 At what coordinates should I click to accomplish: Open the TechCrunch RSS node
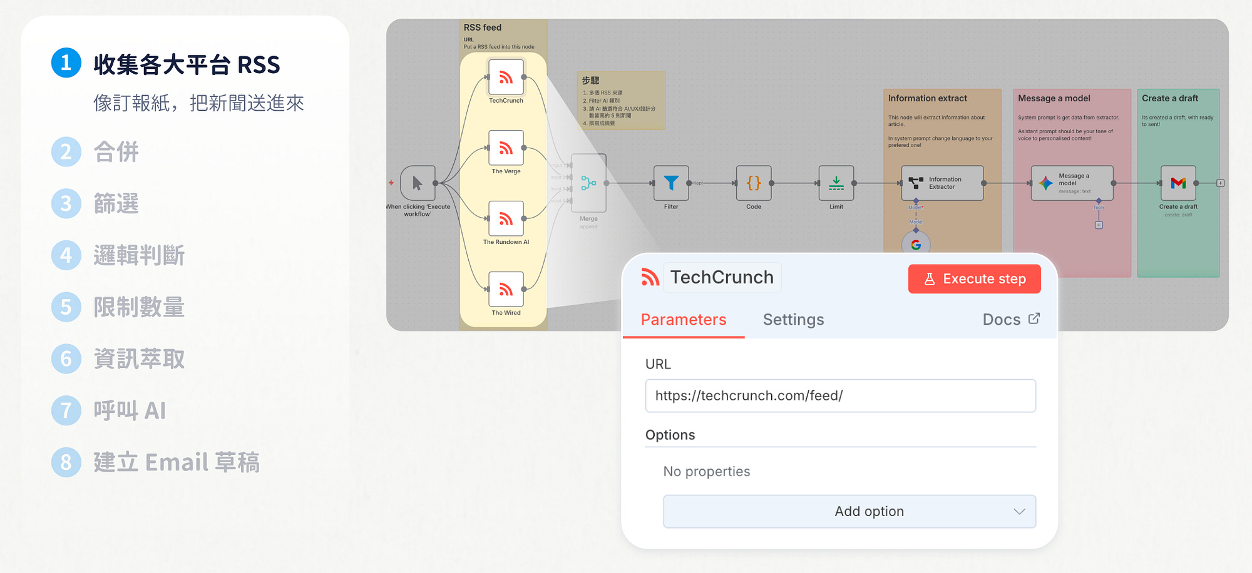pyautogui.click(x=506, y=77)
